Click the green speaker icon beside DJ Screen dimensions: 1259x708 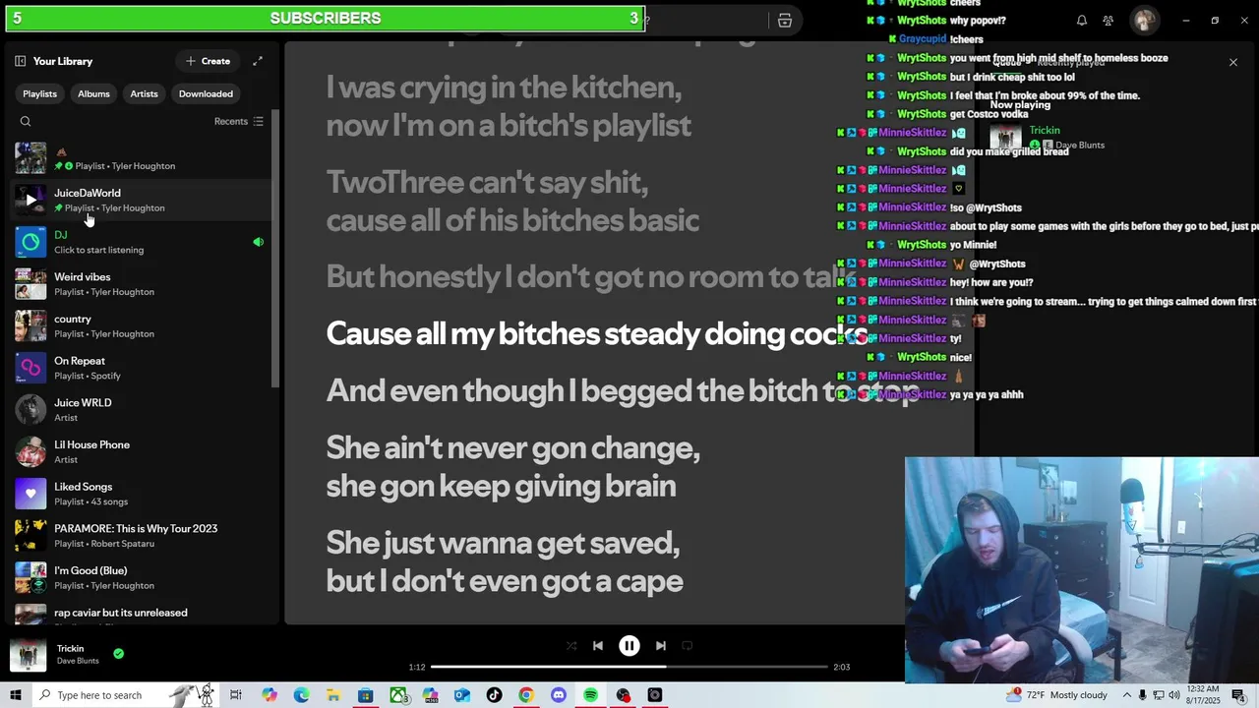258,242
